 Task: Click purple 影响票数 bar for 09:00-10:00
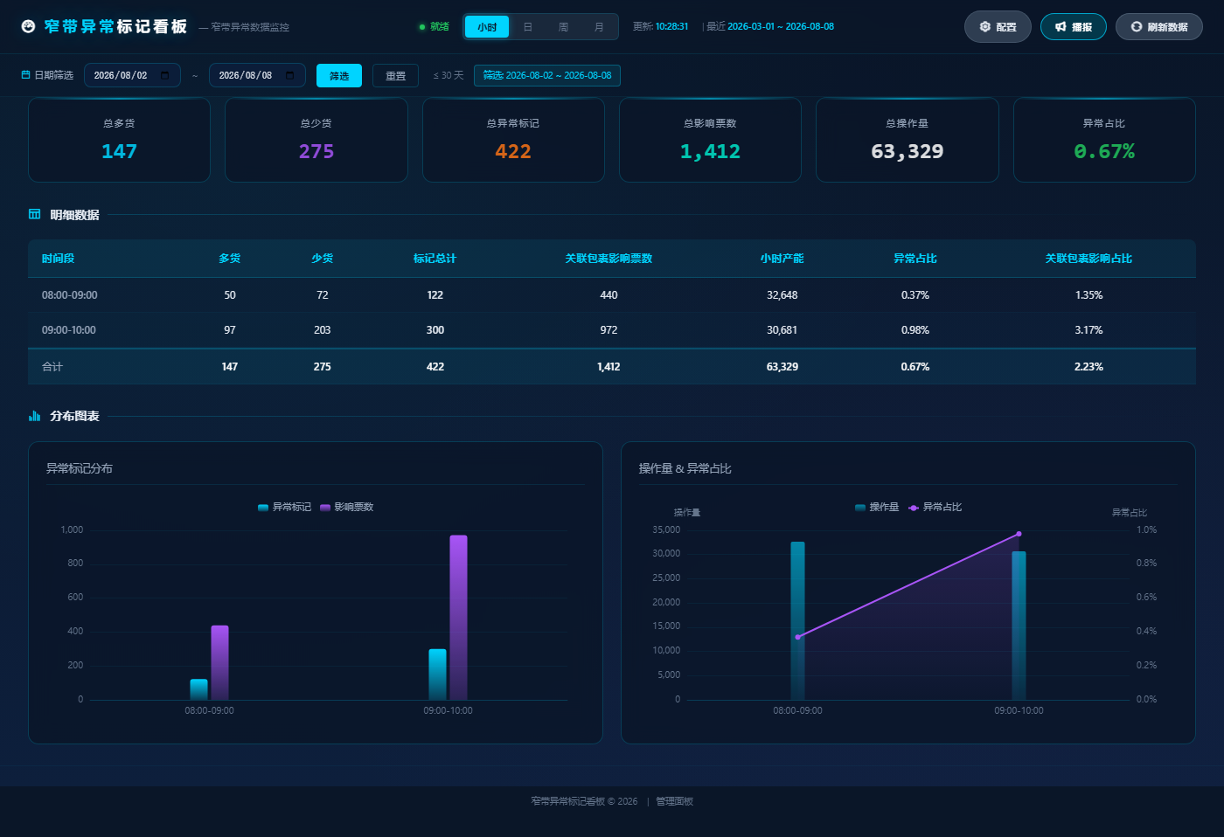point(459,618)
